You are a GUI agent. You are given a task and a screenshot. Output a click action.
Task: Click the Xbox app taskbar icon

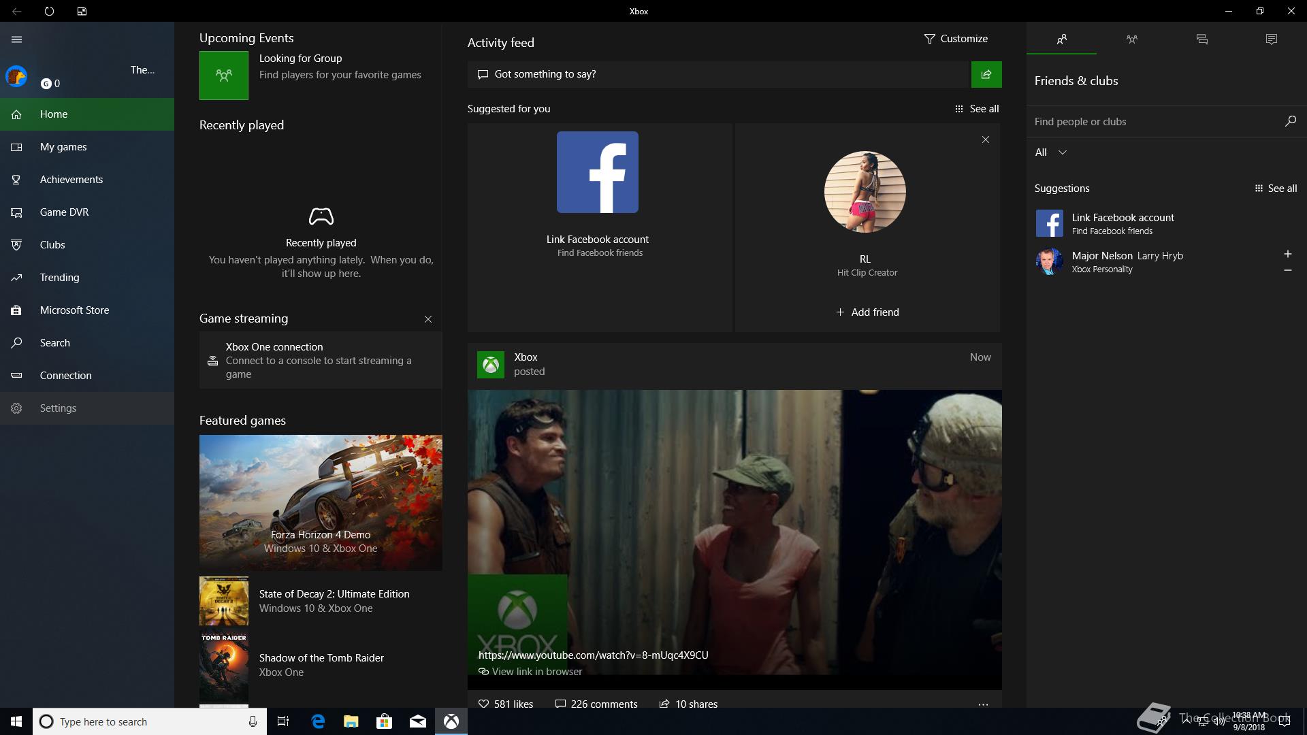pos(451,721)
